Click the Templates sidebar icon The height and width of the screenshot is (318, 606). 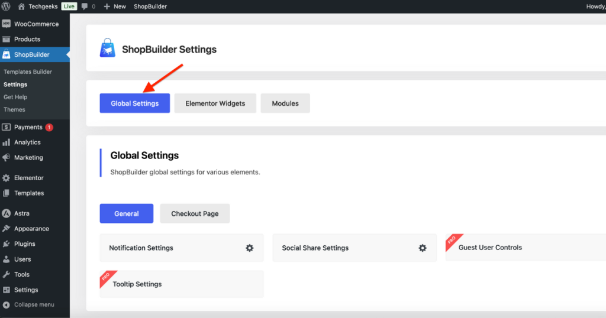pyautogui.click(x=6, y=193)
